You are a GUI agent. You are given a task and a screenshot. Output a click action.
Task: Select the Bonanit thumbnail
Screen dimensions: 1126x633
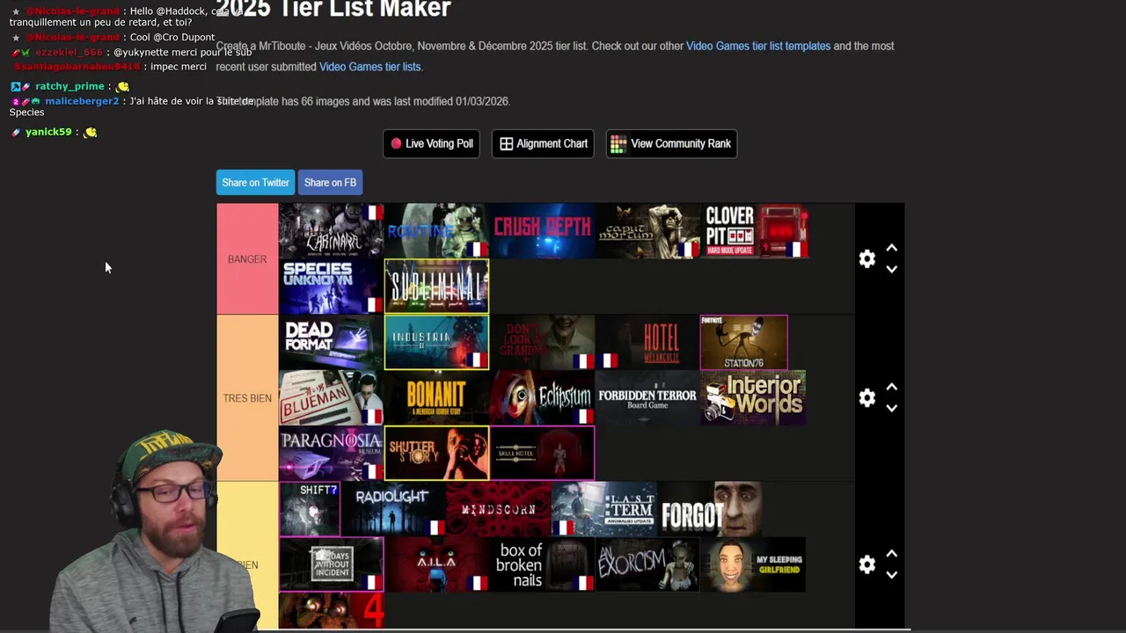tap(436, 397)
